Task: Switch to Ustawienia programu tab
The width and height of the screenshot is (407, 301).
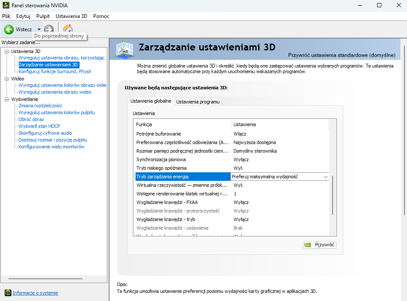Action: coord(198,102)
